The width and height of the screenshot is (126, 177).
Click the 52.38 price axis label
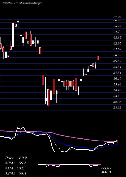tap(117, 102)
